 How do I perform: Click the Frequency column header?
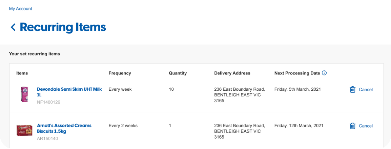click(x=120, y=73)
